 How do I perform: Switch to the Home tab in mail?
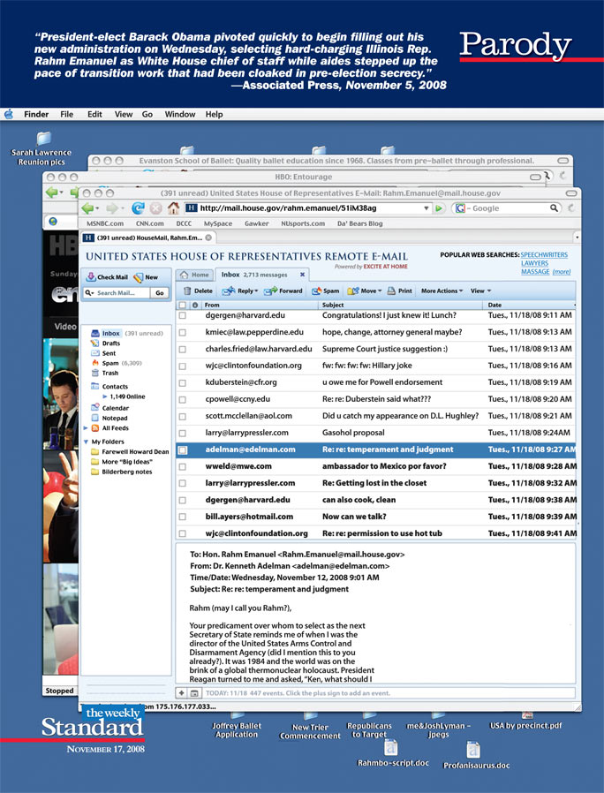tap(196, 275)
